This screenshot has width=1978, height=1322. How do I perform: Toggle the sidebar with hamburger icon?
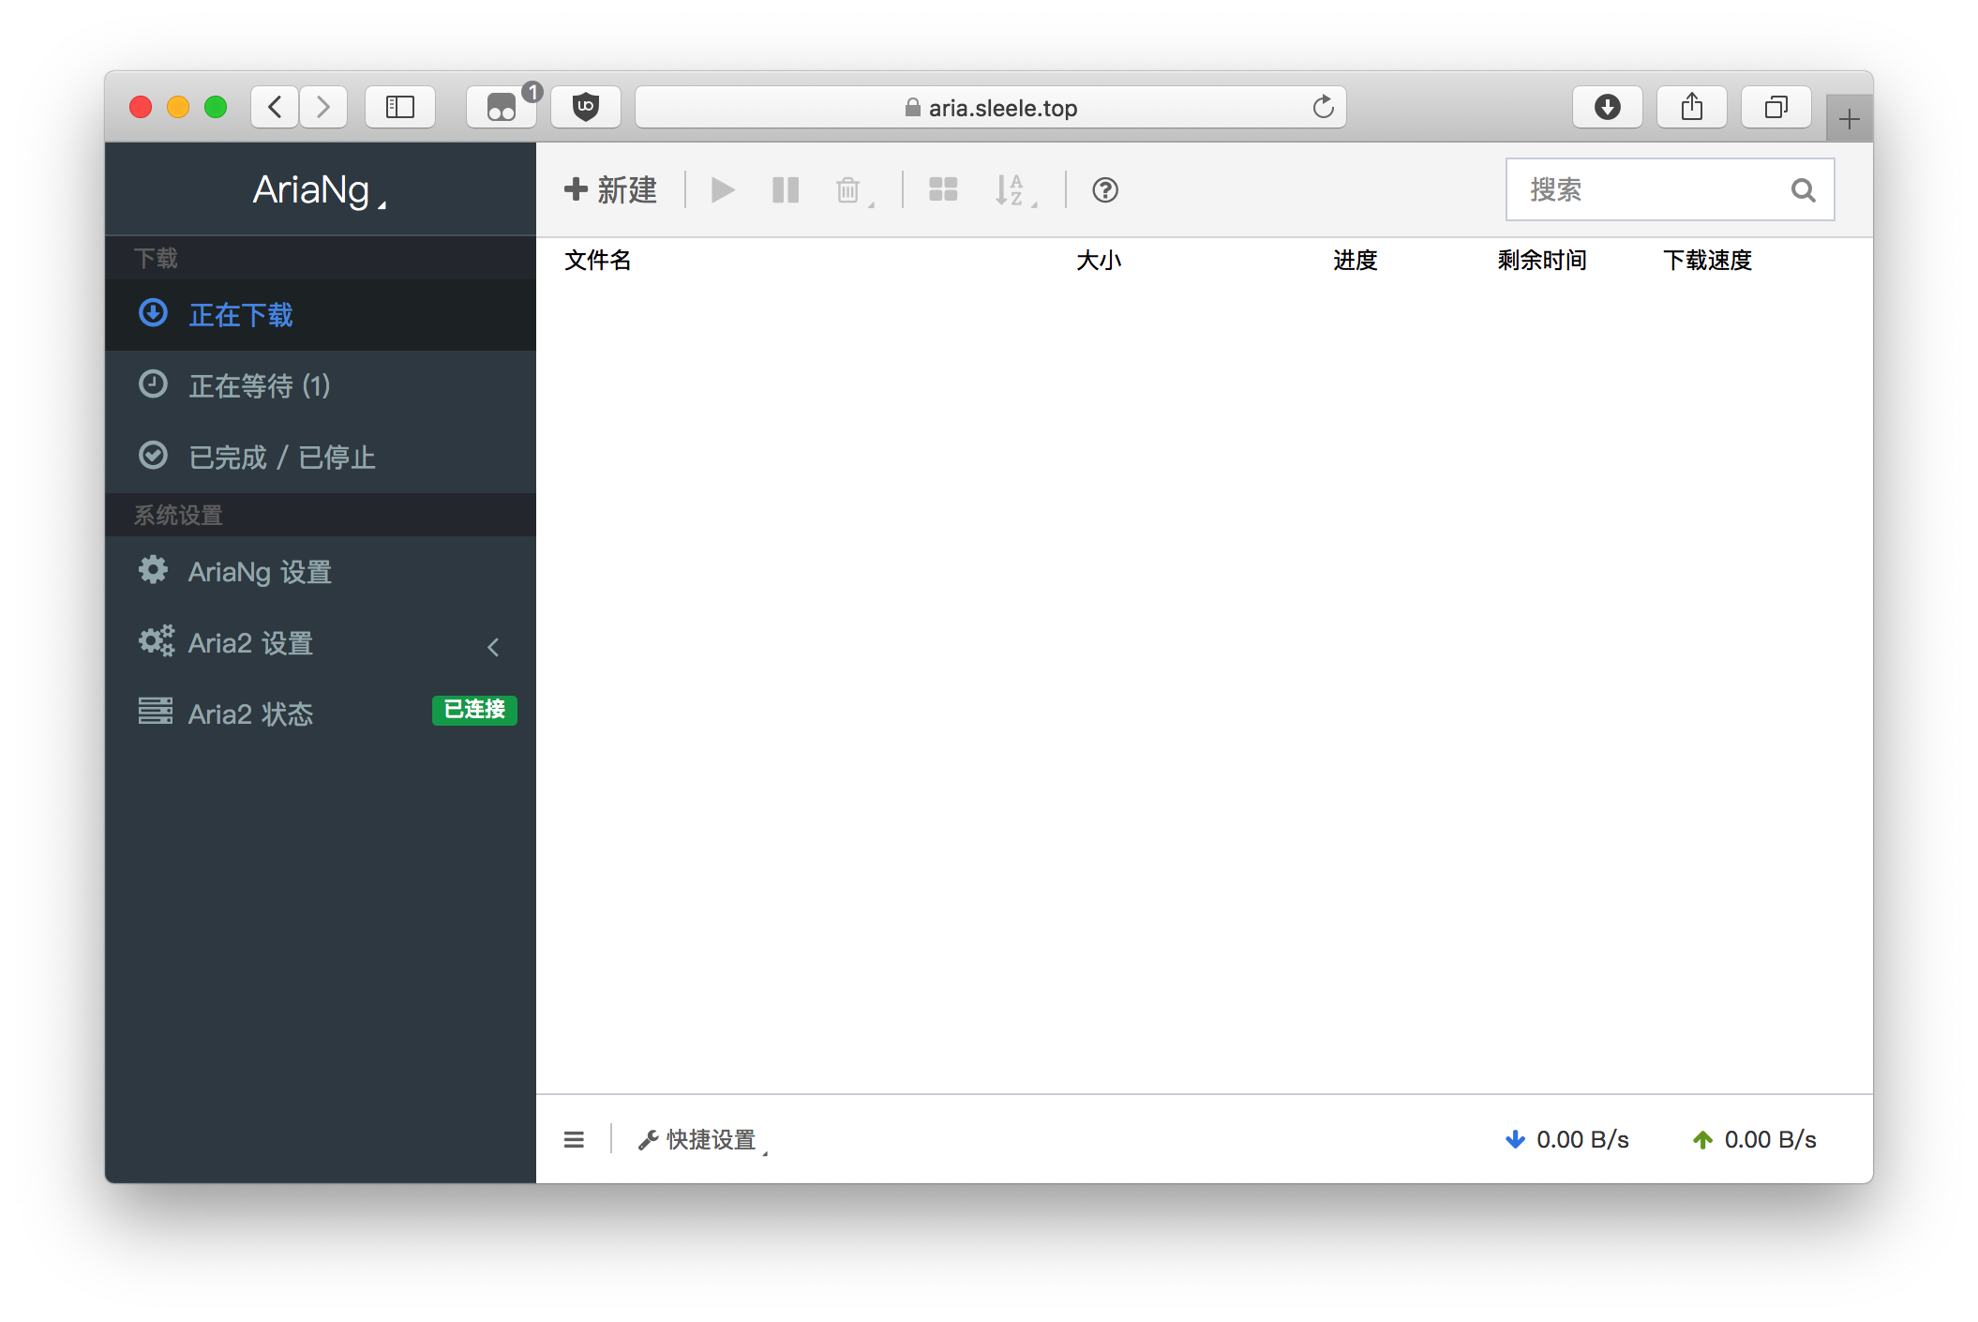pos(574,1140)
